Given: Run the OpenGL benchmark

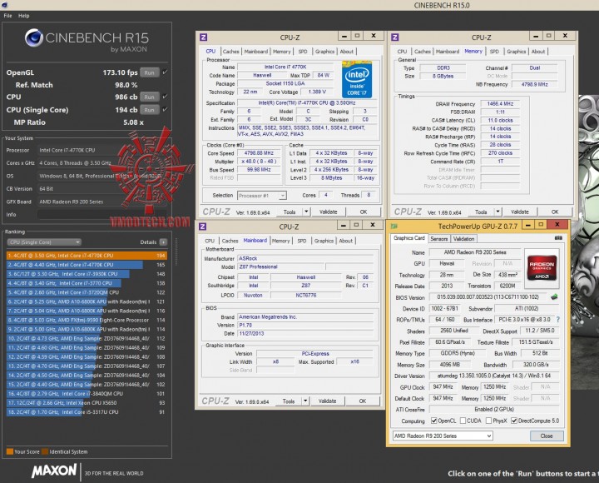Looking at the screenshot, I should point(150,72).
